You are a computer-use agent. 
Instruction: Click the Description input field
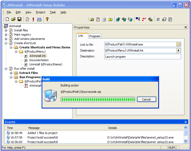pos(143,57)
